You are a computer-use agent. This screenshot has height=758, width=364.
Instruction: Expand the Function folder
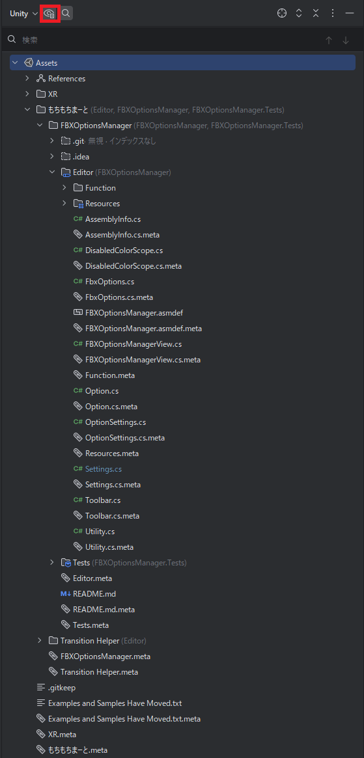pyautogui.click(x=64, y=187)
